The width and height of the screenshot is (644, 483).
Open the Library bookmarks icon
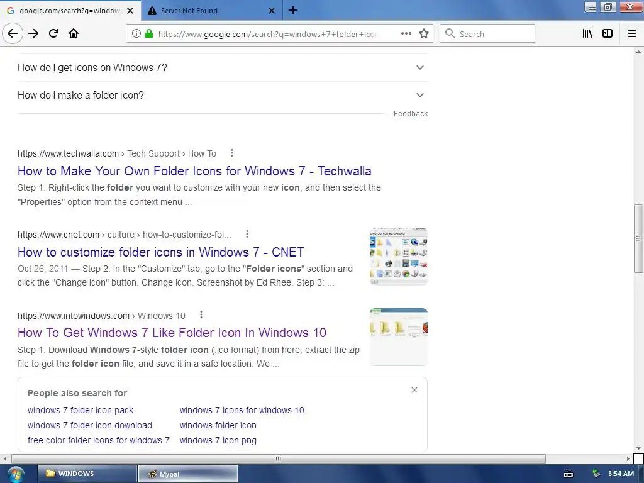(587, 33)
